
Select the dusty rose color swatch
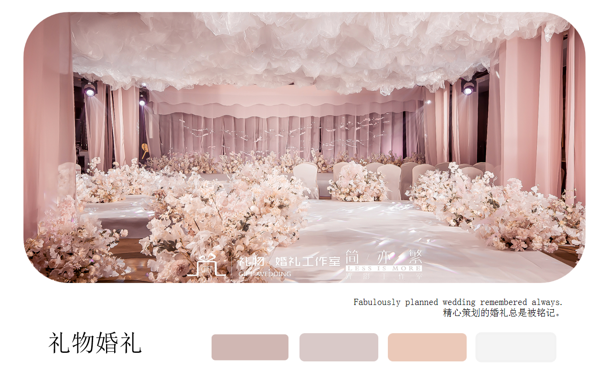click(250, 347)
